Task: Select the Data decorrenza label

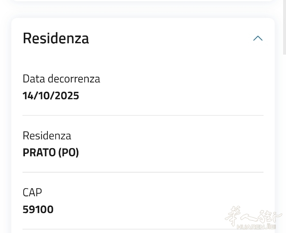Action: pos(61,79)
